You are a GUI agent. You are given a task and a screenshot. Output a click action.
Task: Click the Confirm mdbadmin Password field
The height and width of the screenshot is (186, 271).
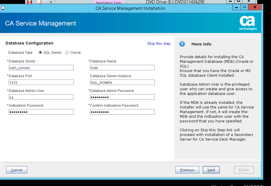tap(122, 112)
